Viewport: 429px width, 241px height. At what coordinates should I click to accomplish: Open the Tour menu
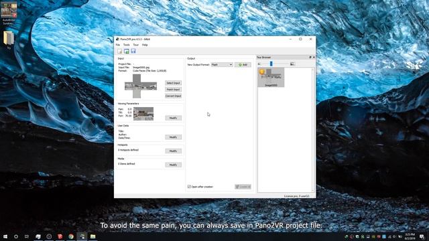(135, 45)
